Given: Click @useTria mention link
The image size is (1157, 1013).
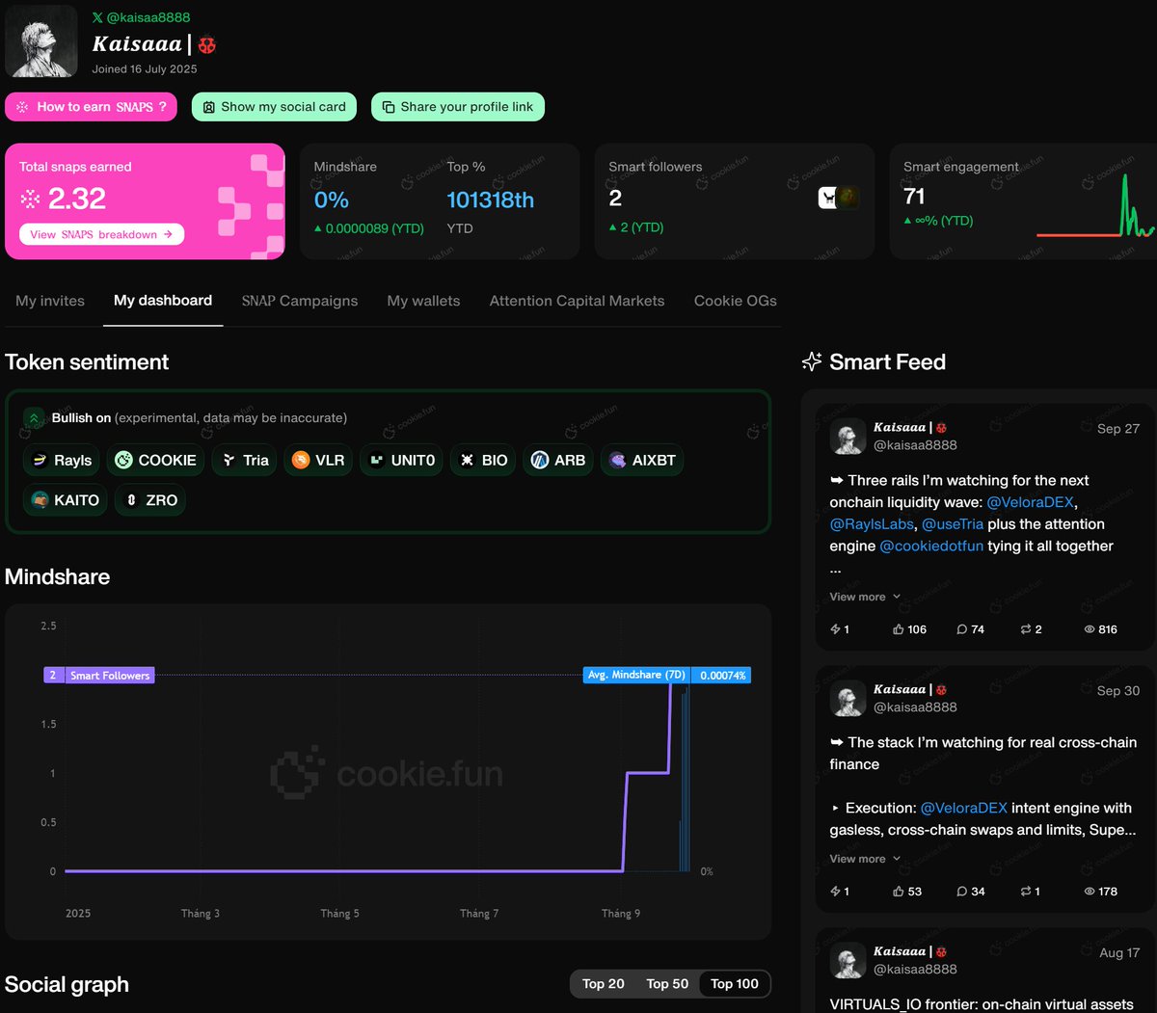Looking at the screenshot, I should point(953,524).
